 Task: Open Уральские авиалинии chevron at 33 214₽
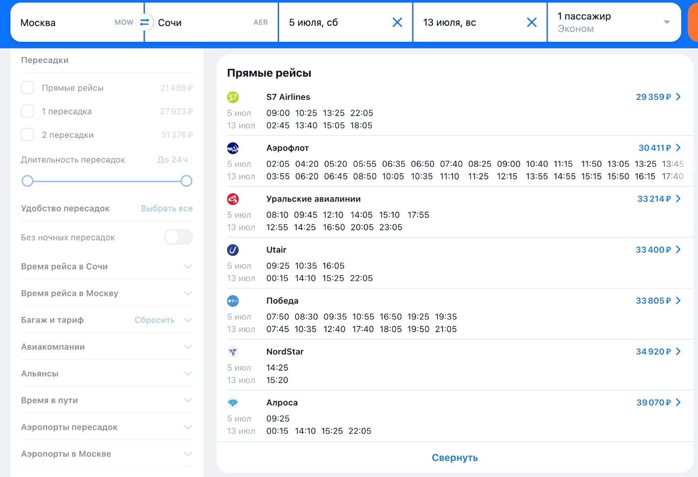[678, 199]
